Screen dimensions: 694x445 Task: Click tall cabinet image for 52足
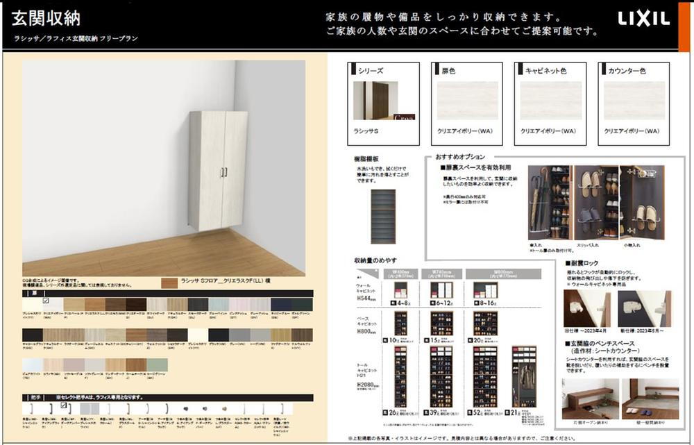pos(486,377)
